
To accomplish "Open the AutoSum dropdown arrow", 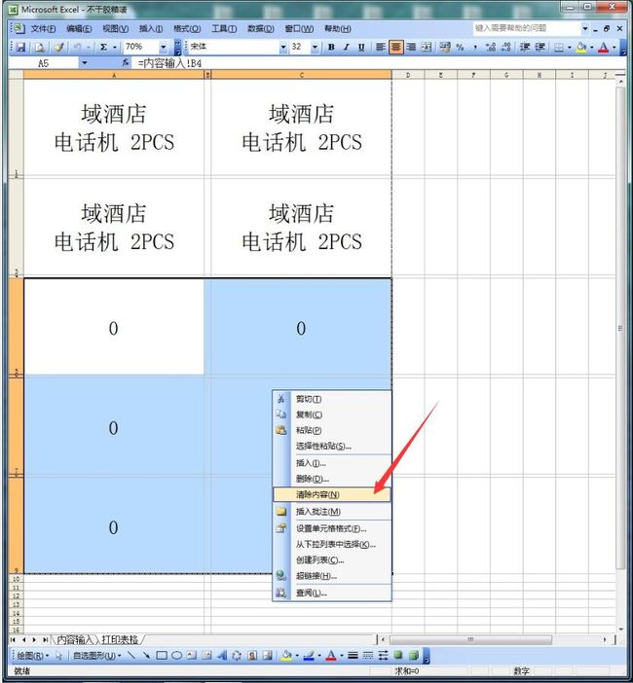I will pos(115,47).
